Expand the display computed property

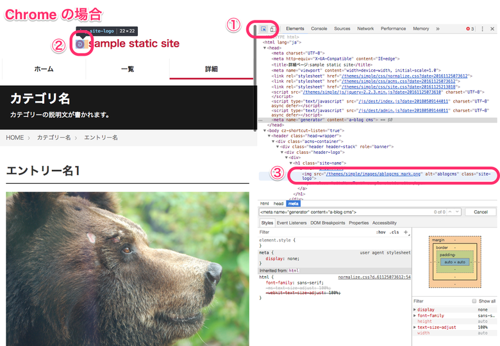(x=415, y=309)
